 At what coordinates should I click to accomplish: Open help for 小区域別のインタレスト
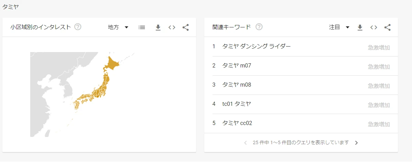pyautogui.click(x=78, y=27)
